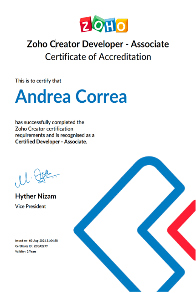Viewport: 196px width, 293px height.
Task: Click the signatory name Hyther Nizam
Action: [x=36, y=196]
